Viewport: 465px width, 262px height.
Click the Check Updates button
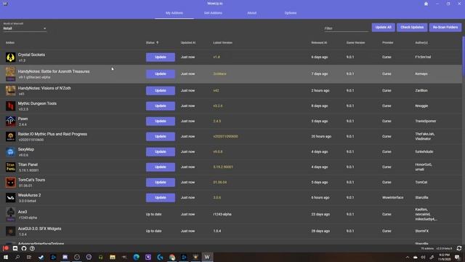click(412, 28)
